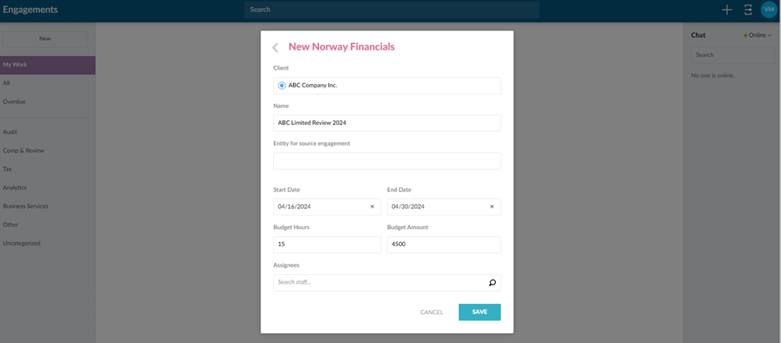Click the New button in sidebar
Screen dimensions: 781x343
45,38
